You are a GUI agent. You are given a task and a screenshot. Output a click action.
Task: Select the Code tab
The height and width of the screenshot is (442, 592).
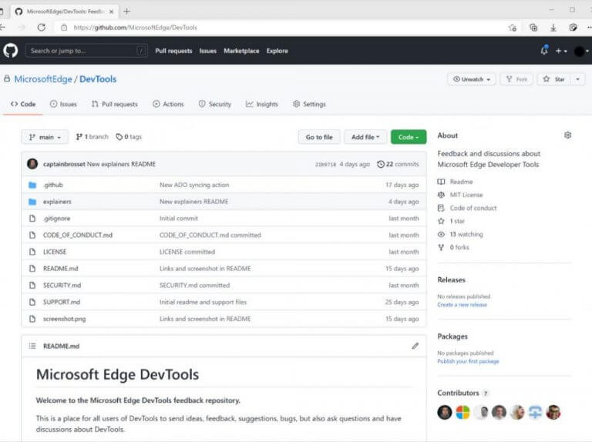pos(23,104)
